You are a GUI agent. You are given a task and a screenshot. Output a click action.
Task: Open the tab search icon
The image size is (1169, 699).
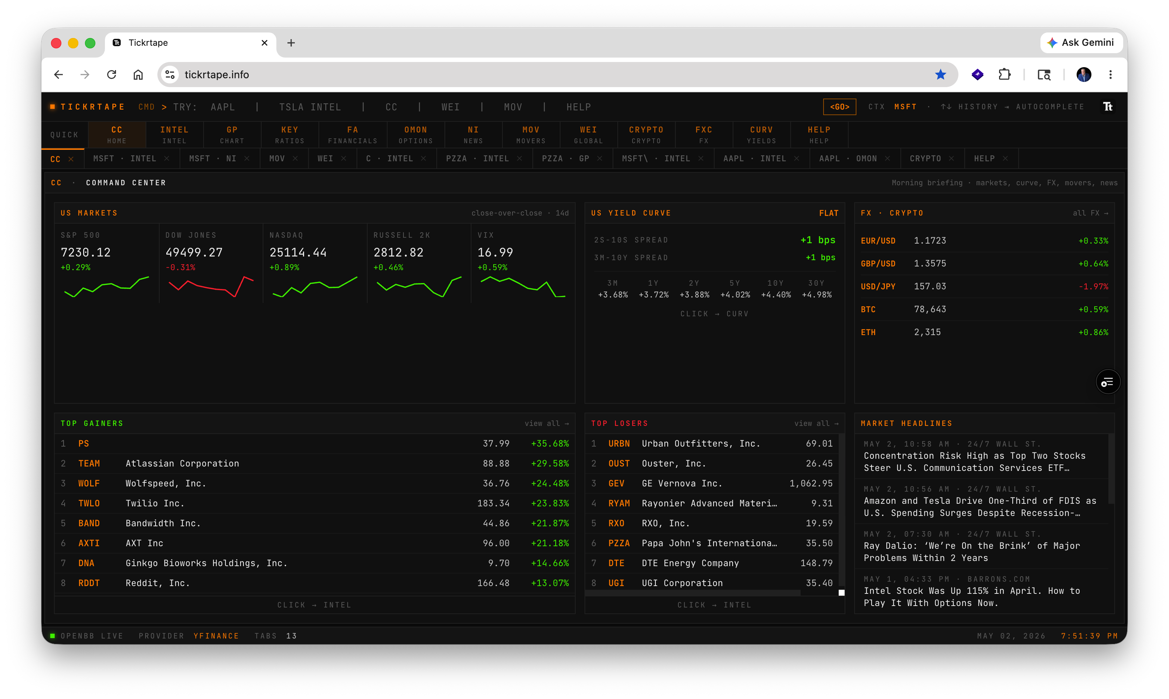click(1043, 75)
